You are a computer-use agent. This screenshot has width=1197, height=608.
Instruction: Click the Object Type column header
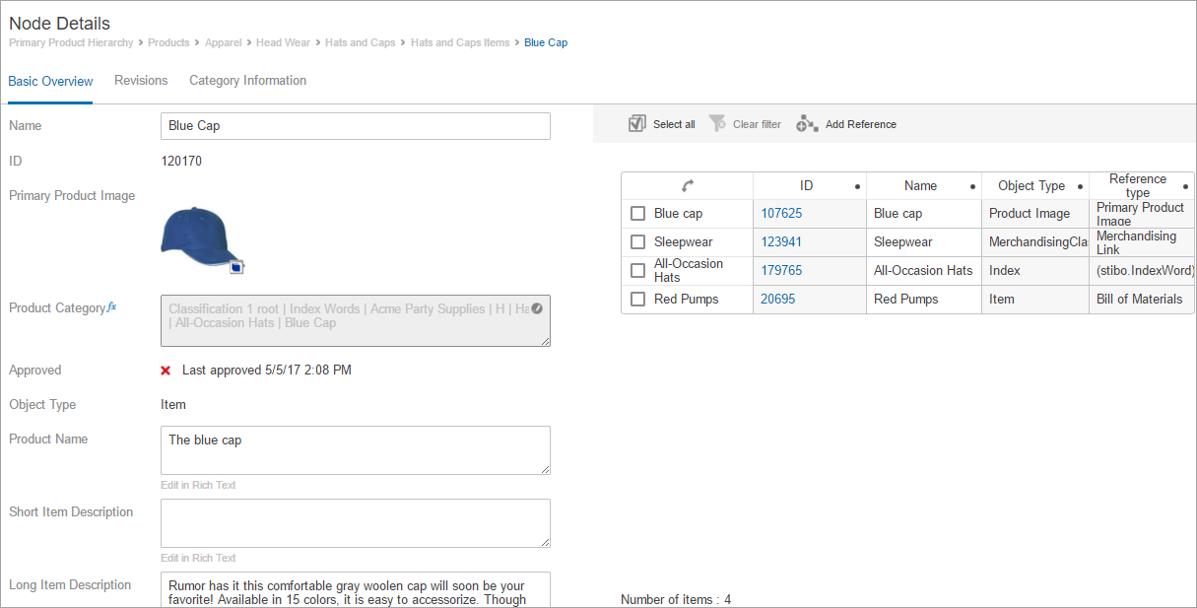(1035, 186)
